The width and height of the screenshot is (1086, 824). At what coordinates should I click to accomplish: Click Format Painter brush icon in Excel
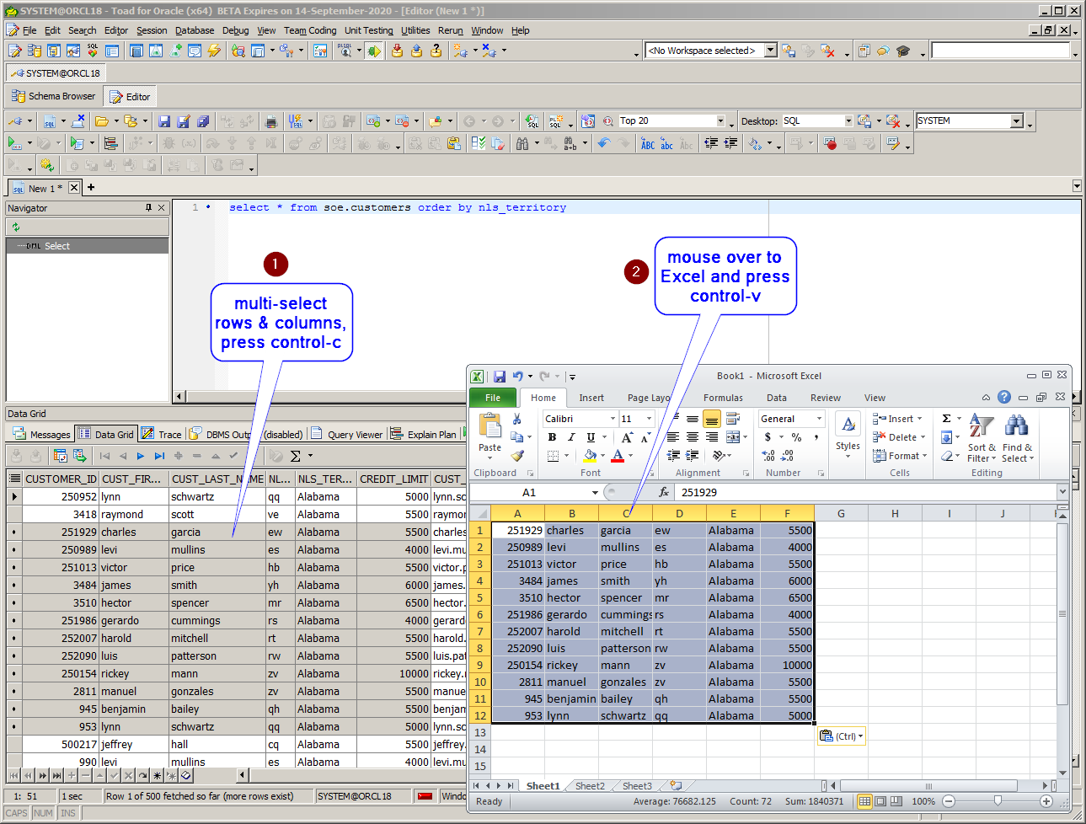(517, 456)
